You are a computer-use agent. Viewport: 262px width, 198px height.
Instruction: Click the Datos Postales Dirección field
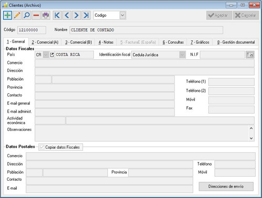110,164
